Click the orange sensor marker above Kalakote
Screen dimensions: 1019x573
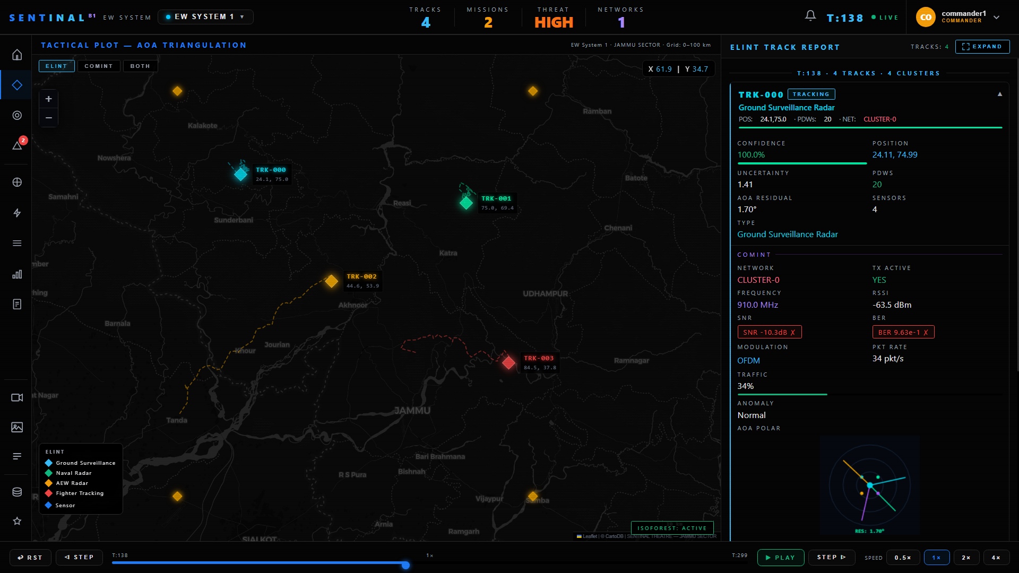coord(177,91)
